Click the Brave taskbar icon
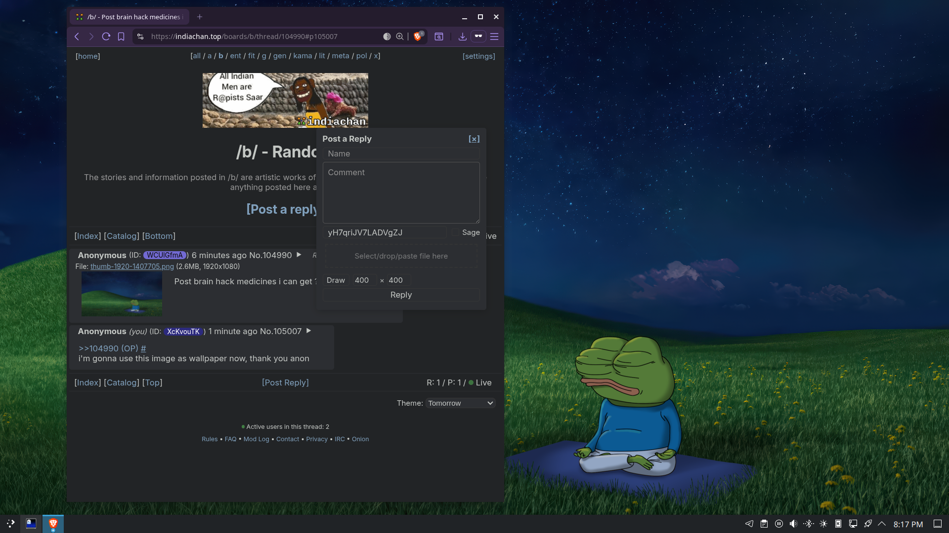The width and height of the screenshot is (949, 533). click(53, 524)
